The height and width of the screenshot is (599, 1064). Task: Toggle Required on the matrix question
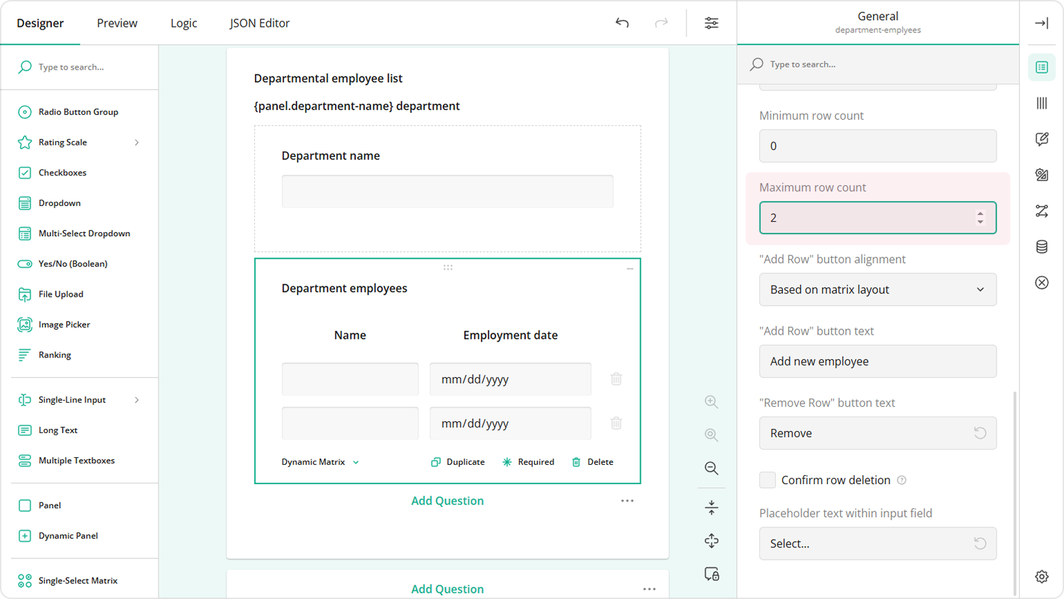(x=528, y=462)
